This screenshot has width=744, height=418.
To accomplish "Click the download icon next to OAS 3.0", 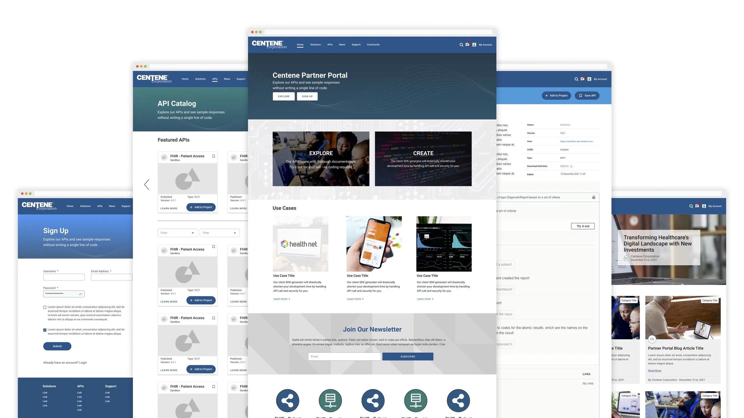I will [x=571, y=166].
